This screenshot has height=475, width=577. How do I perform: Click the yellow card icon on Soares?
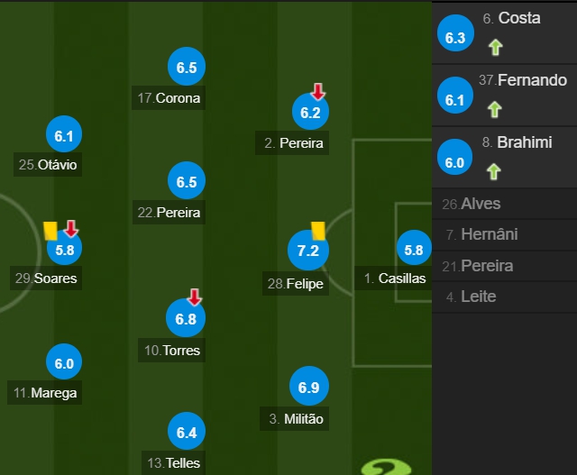tap(50, 231)
